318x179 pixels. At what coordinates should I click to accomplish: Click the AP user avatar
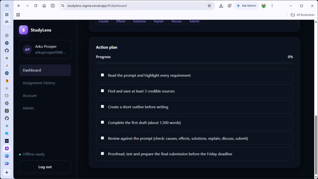click(x=27, y=49)
